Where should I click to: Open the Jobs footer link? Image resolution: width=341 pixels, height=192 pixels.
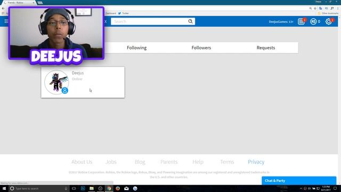tap(111, 162)
